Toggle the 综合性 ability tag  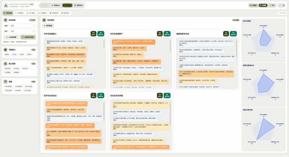14,54
